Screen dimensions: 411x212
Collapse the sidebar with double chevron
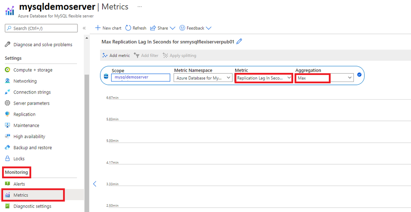[84, 28]
